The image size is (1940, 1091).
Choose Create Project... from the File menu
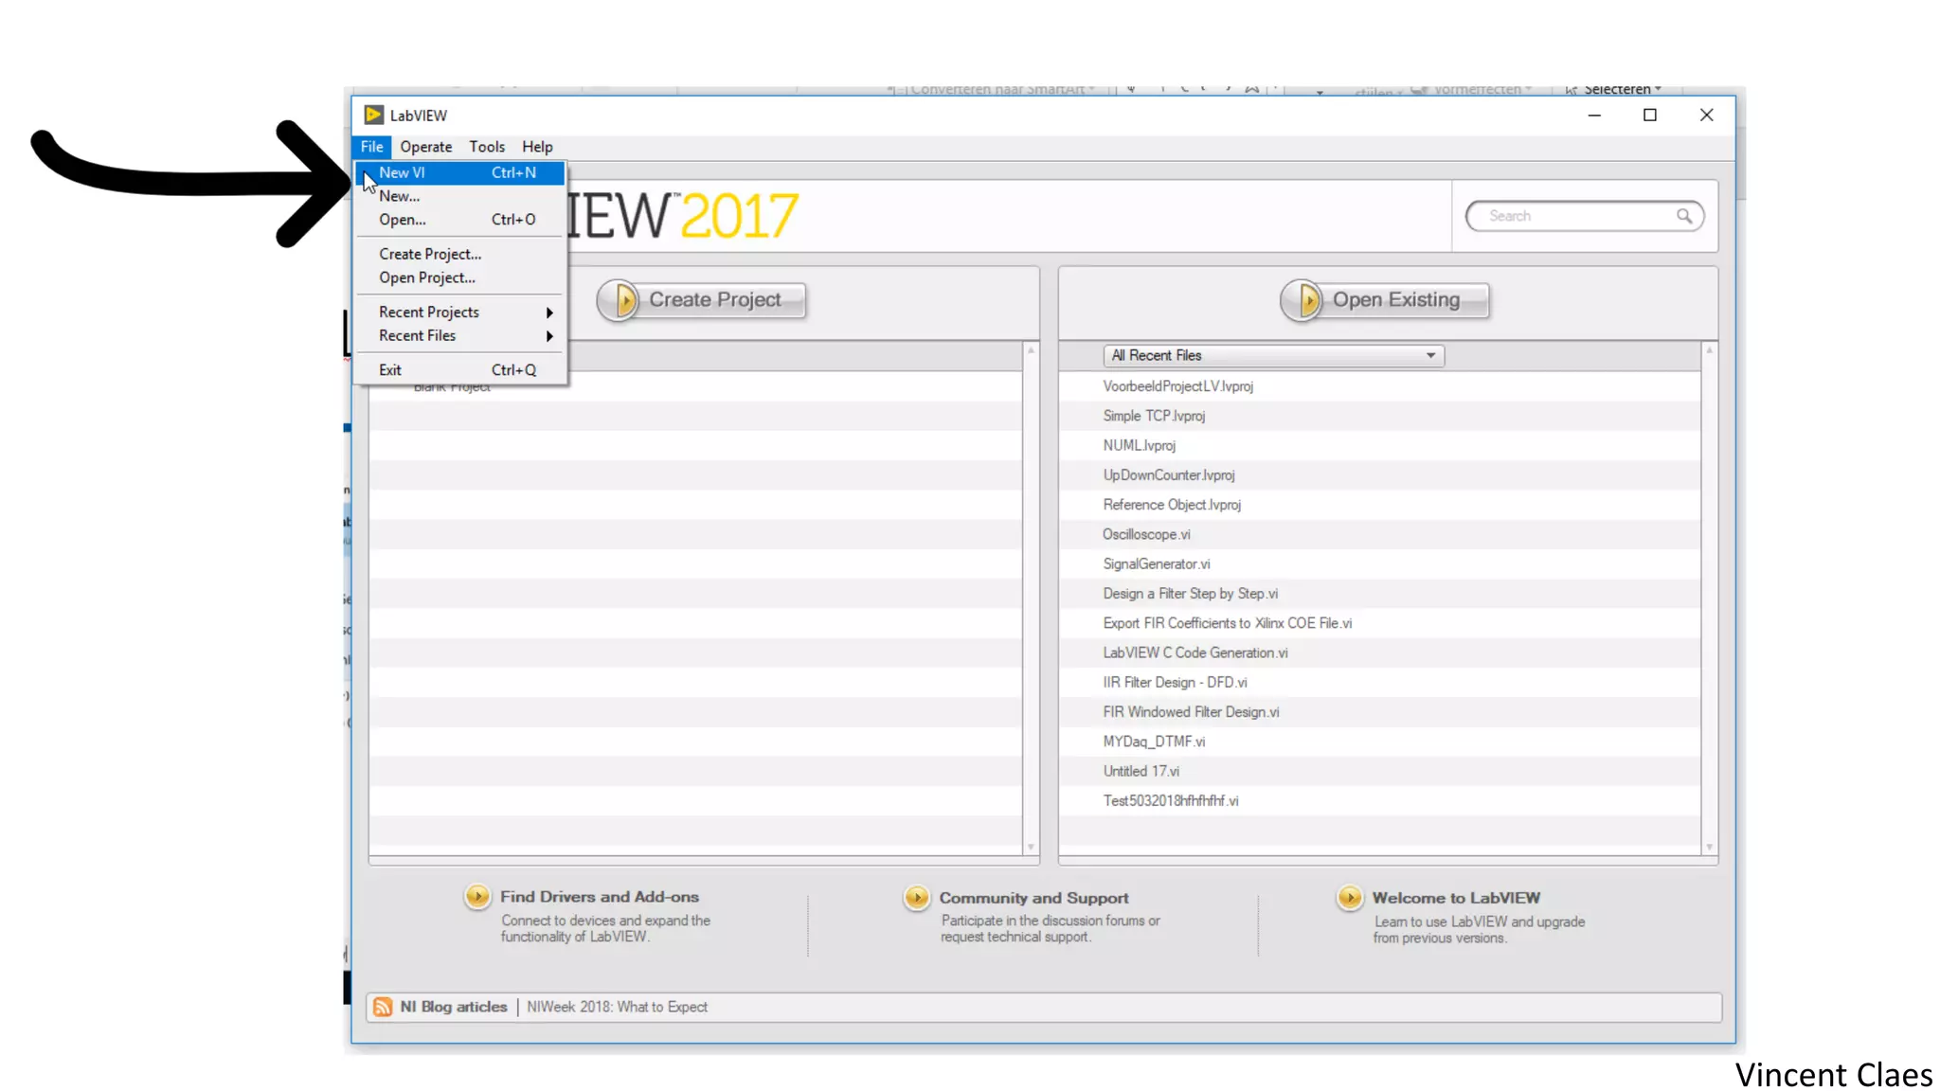coord(430,254)
